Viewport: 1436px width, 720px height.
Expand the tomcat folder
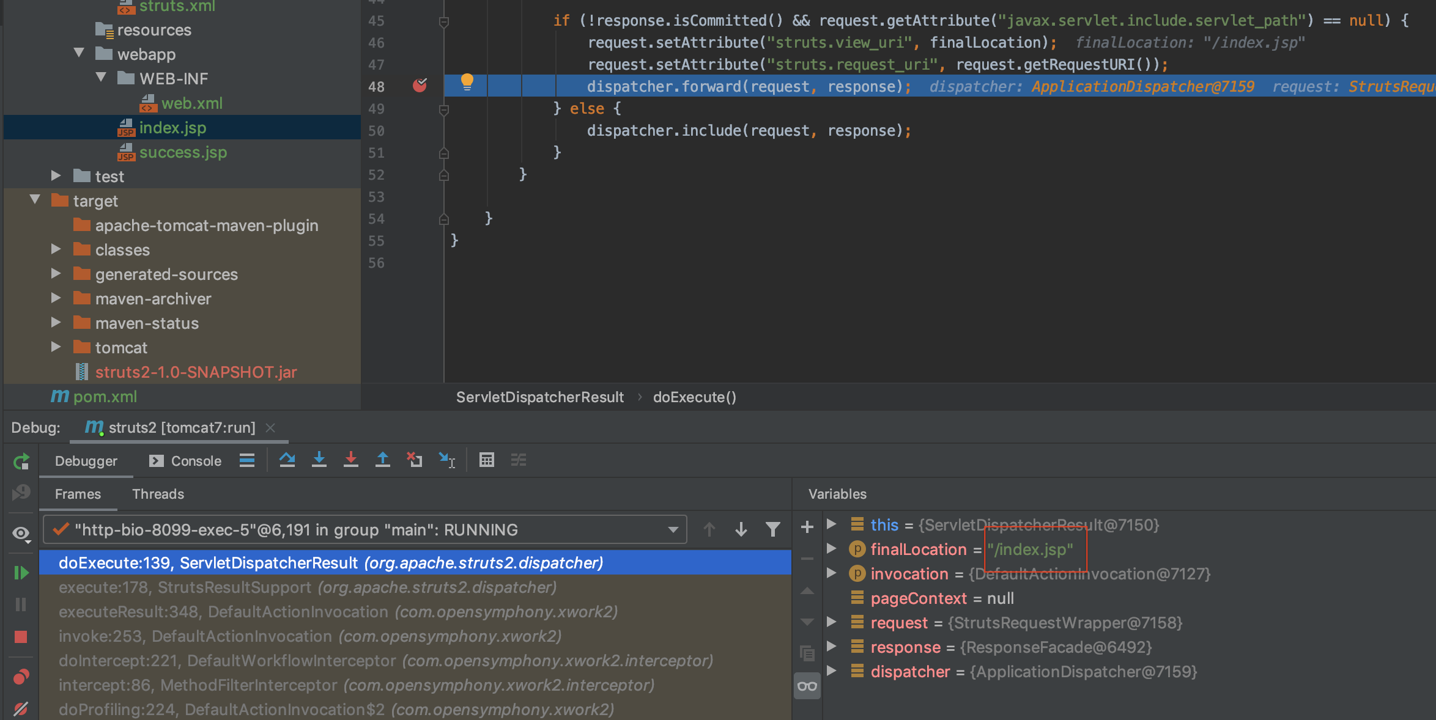click(x=56, y=347)
